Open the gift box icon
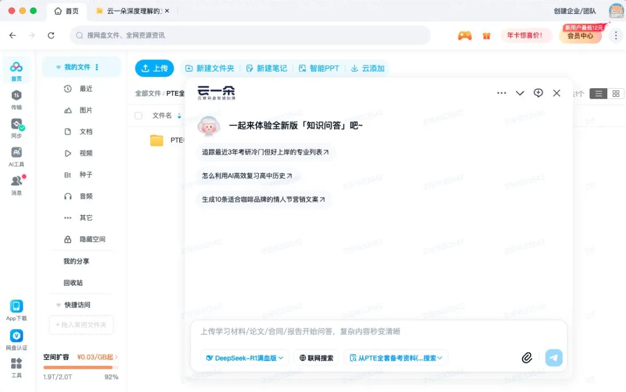 pyautogui.click(x=486, y=36)
